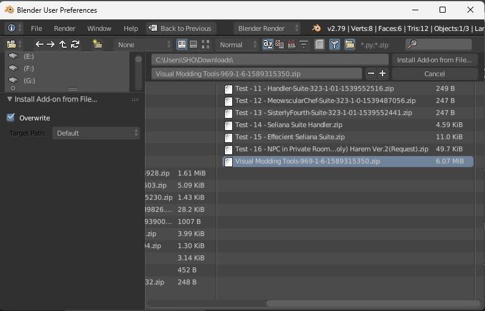The height and width of the screenshot is (311, 485).
Task: Refresh the file list
Action: (x=75, y=45)
